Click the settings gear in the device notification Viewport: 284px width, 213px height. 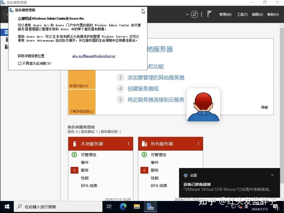click(185, 175)
